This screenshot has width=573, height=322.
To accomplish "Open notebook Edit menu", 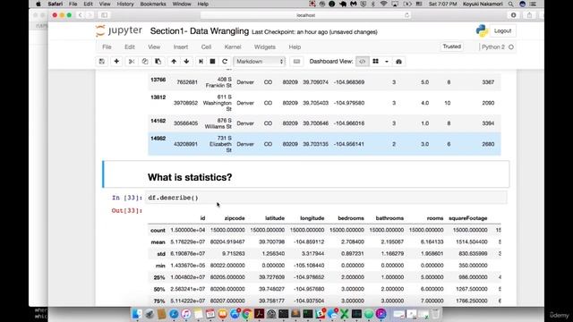I will 129,47.
